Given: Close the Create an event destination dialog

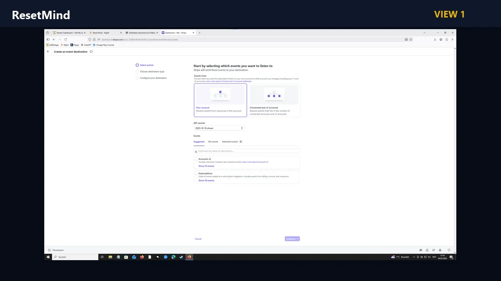Looking at the screenshot, I should click(48, 52).
